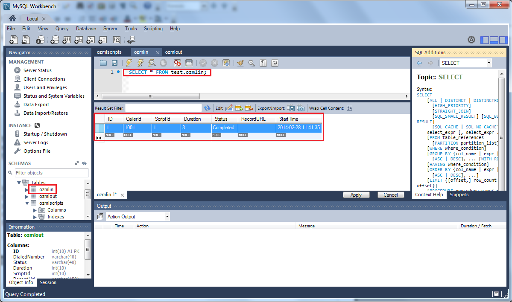Screen dimensions: 512x302
Task: Click the Apply button
Action: [x=356, y=195]
